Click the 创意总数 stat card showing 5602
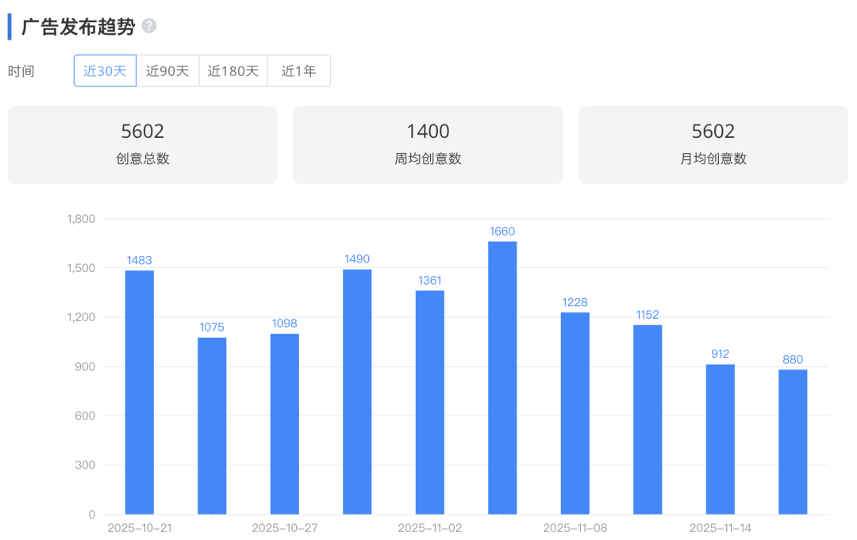This screenshot has width=857, height=540. pyautogui.click(x=143, y=144)
